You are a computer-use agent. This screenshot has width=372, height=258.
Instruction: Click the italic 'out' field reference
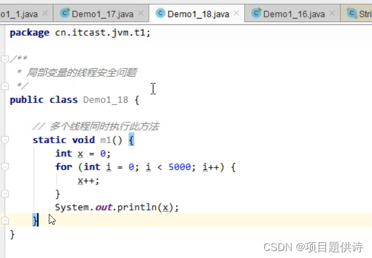click(x=103, y=208)
